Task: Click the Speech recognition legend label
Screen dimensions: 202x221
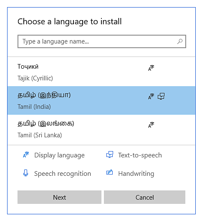Action: coord(63,174)
